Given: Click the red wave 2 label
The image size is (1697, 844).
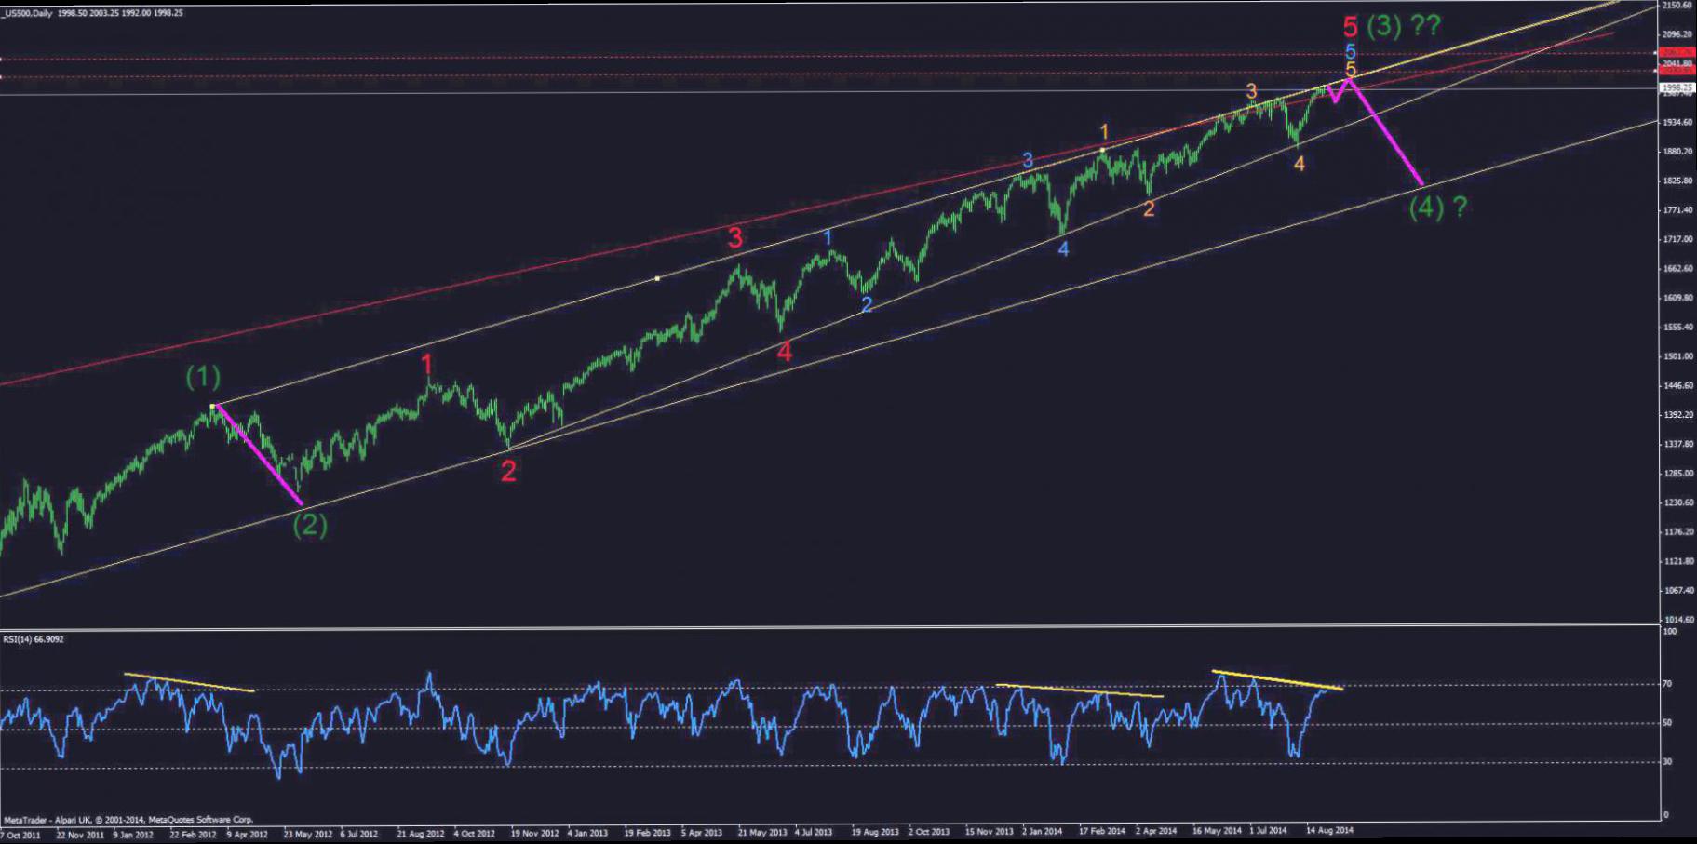Looking at the screenshot, I should pyautogui.click(x=508, y=471).
